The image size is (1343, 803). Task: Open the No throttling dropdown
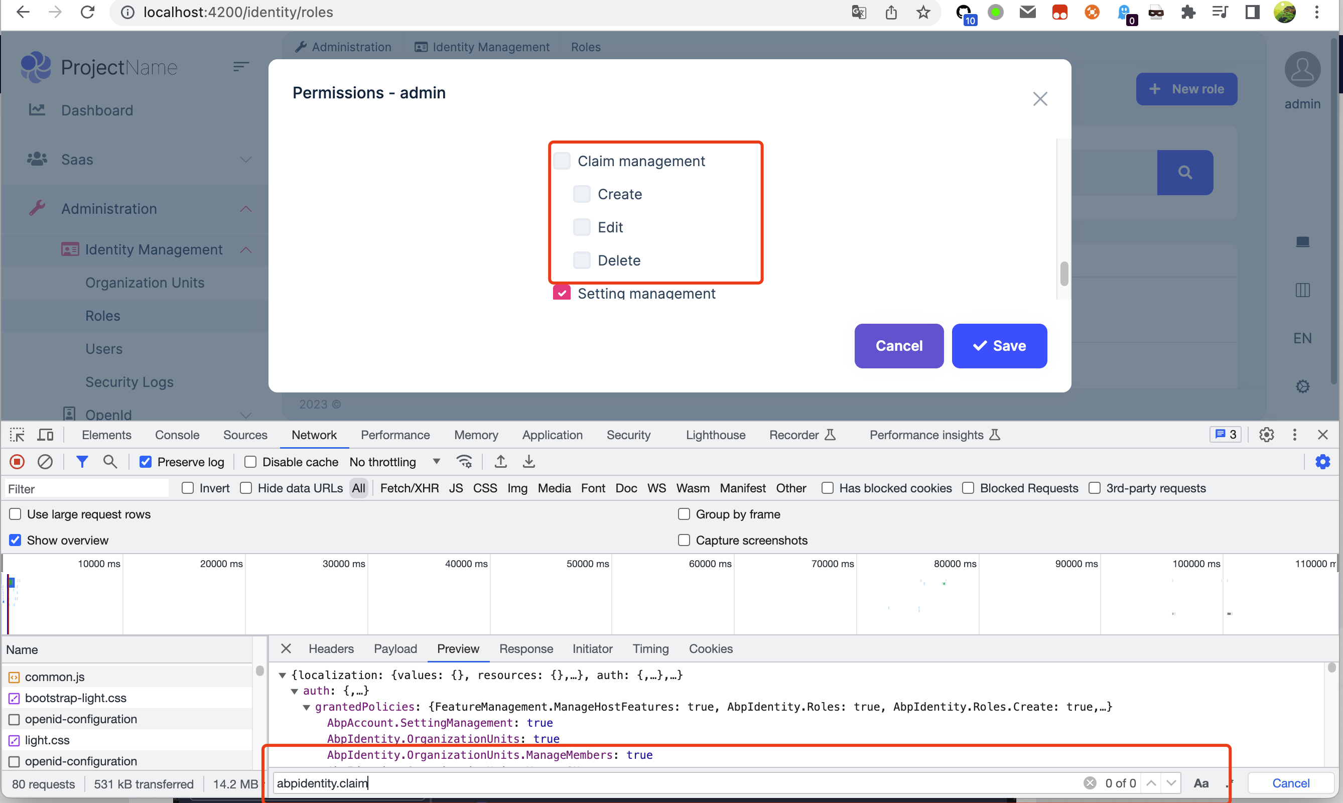tap(394, 462)
